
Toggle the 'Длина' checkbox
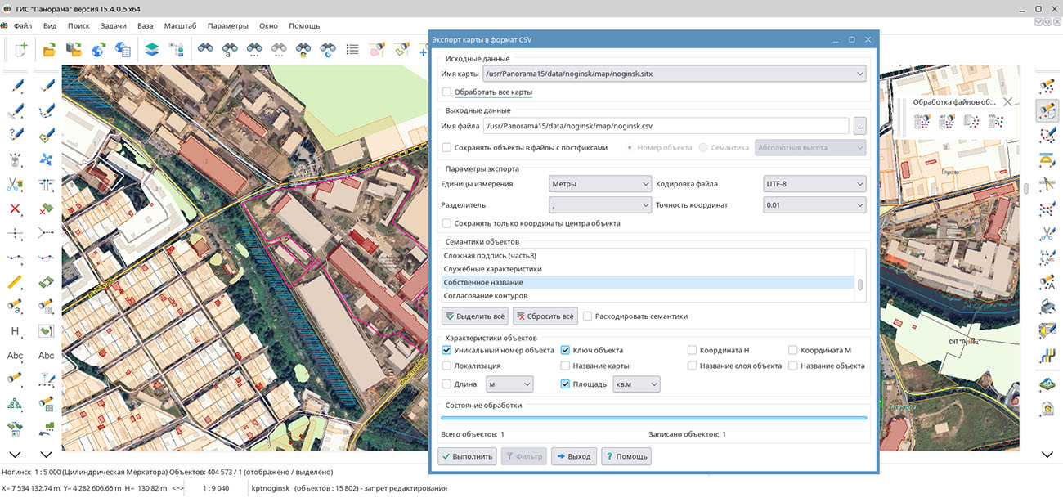click(446, 384)
